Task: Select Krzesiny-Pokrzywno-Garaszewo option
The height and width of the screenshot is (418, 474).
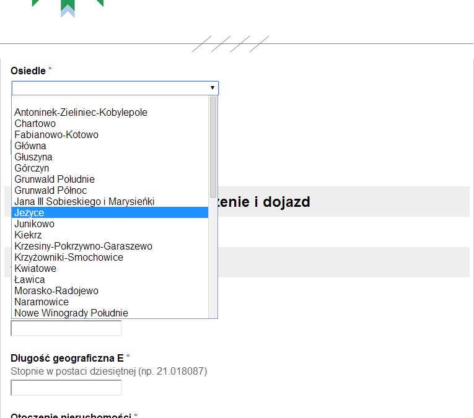Action: click(83, 246)
